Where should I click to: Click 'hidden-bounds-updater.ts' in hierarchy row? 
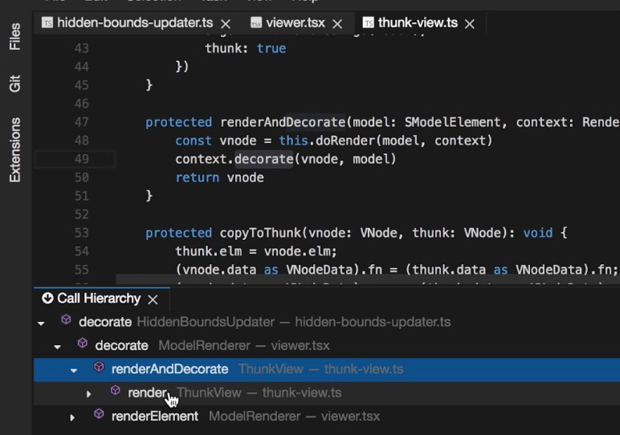pyautogui.click(x=373, y=322)
